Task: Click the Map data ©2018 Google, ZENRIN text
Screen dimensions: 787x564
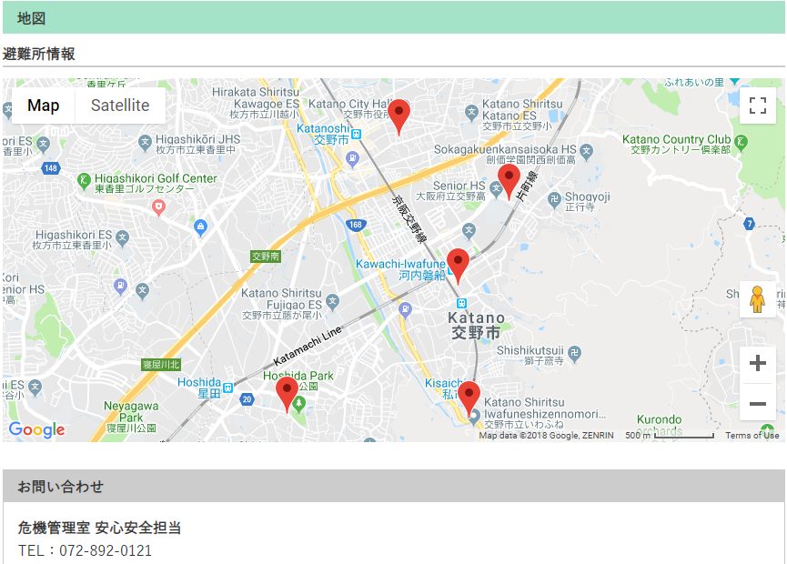Action: [x=546, y=436]
